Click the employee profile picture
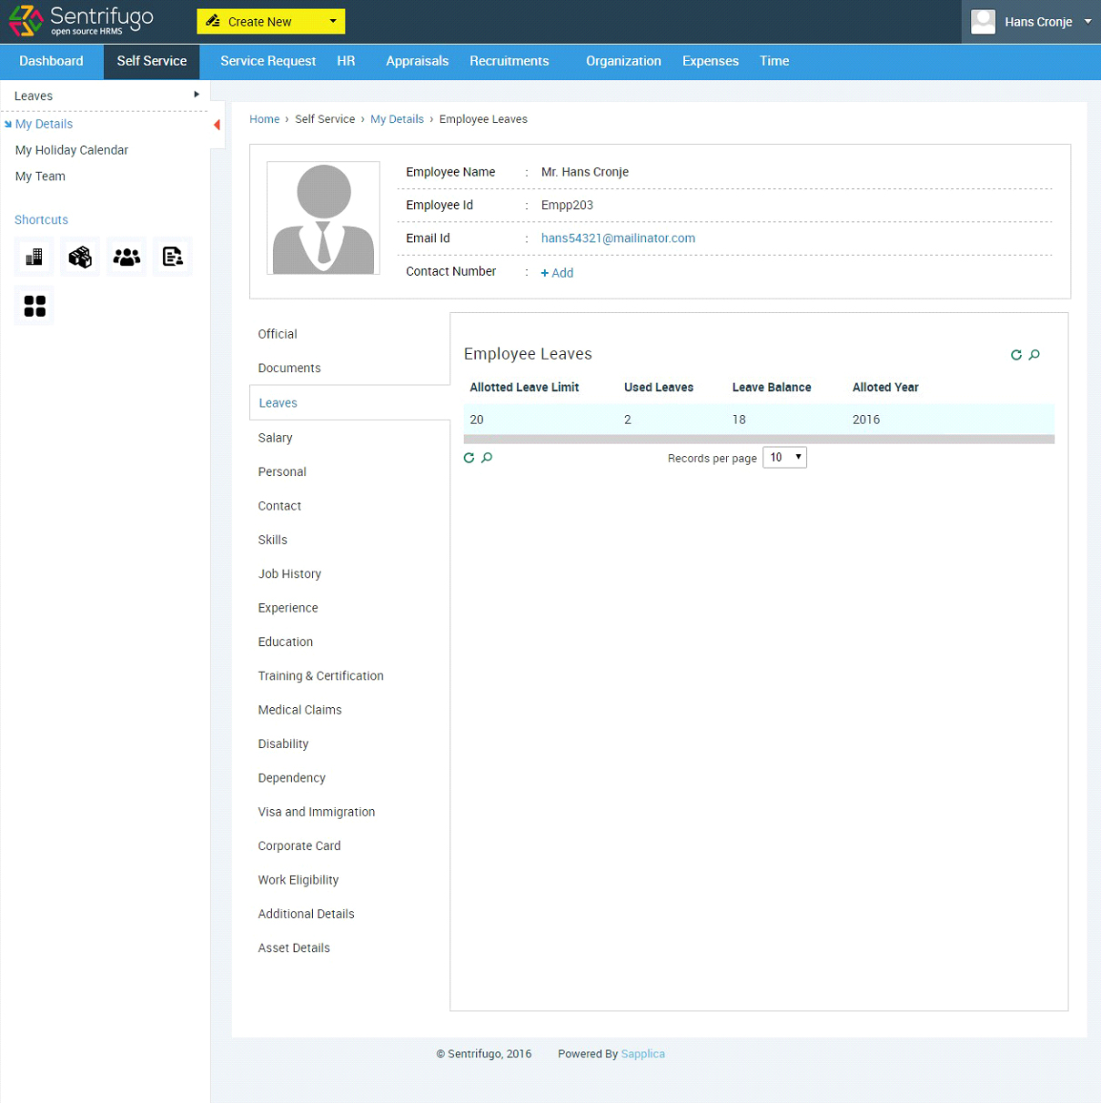 click(x=323, y=218)
